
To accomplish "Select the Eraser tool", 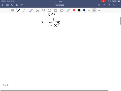I will [x=25, y=10].
